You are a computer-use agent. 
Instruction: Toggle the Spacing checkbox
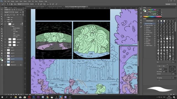pos(158,78)
